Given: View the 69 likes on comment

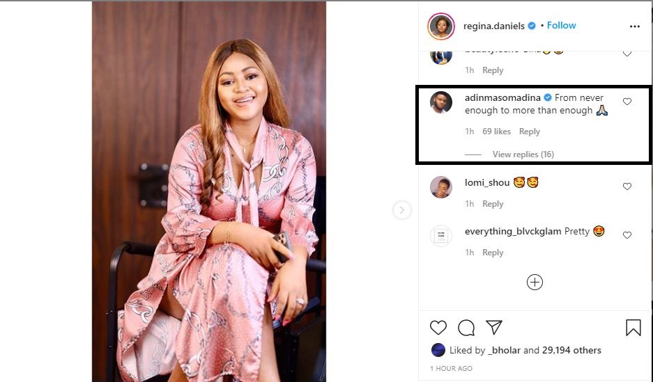Looking at the screenshot, I should pyautogui.click(x=496, y=132).
